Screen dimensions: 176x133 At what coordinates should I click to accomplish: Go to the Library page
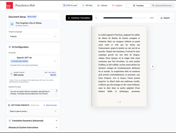click(102, 5)
